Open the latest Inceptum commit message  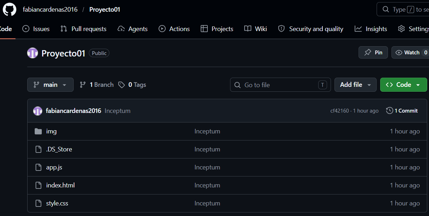pos(118,111)
